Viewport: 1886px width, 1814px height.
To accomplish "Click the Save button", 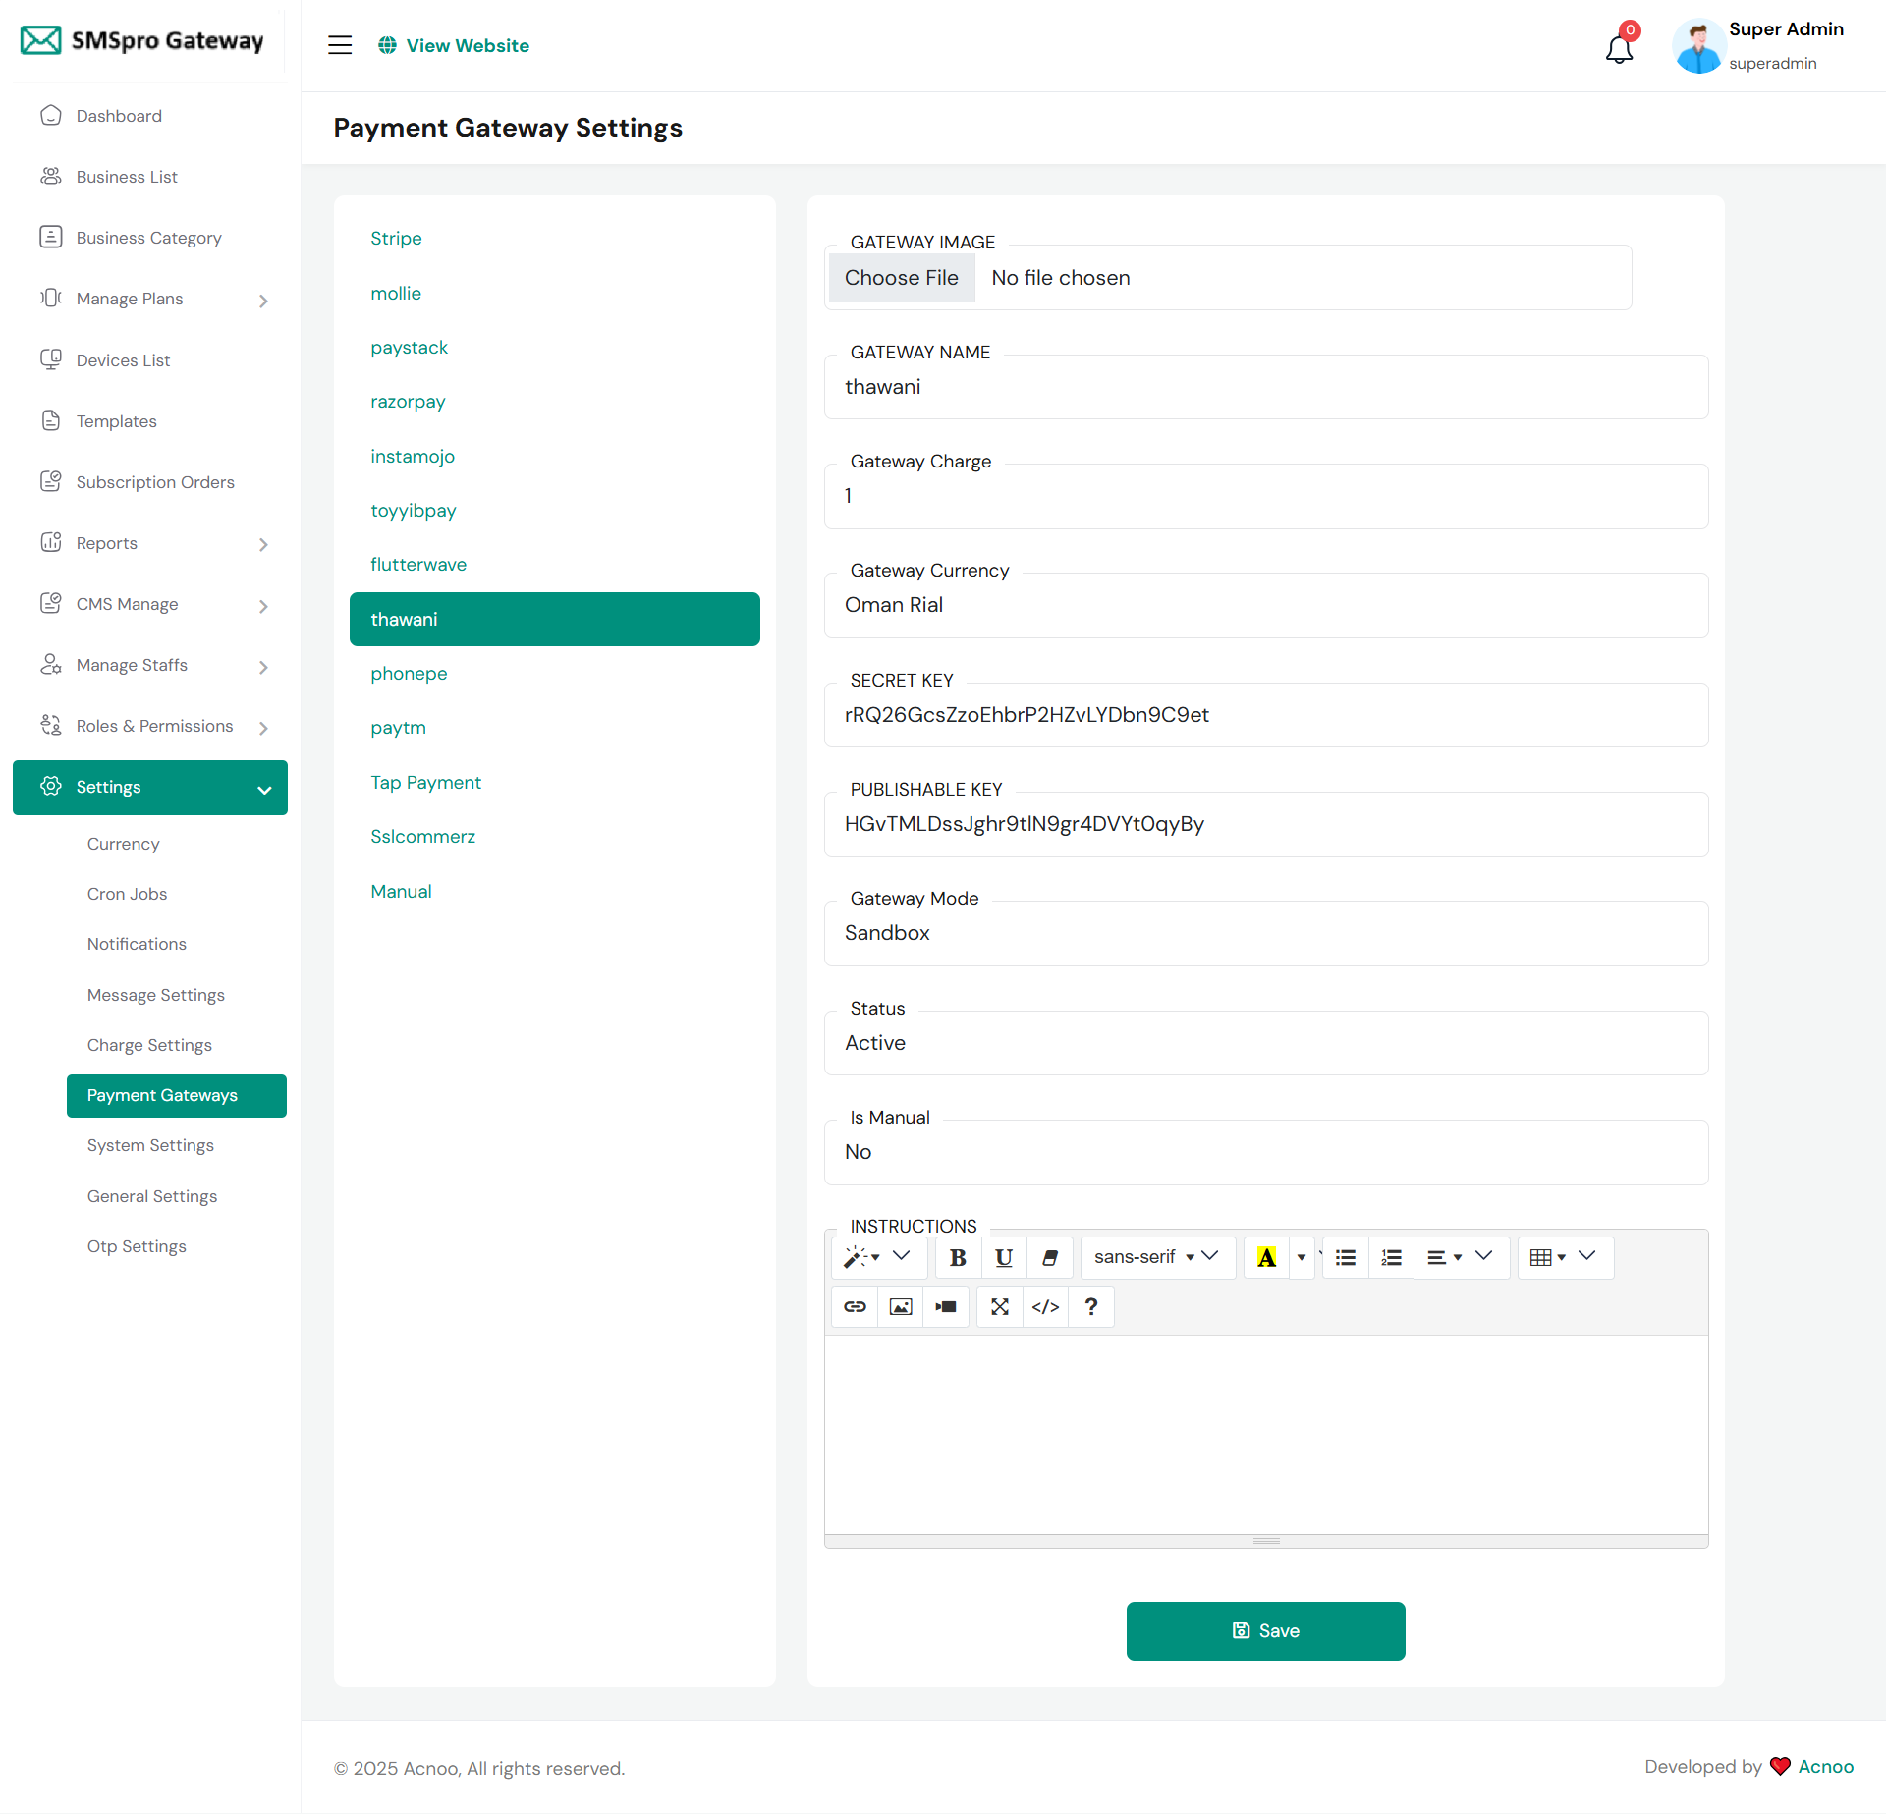I will (1265, 1631).
